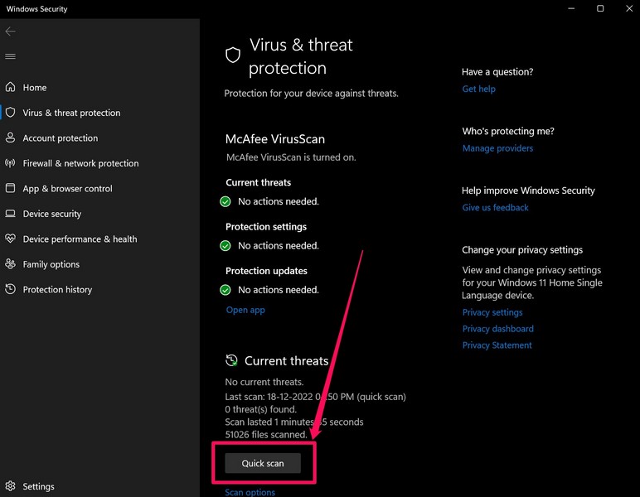Open Protection history page
Viewport: 640px width, 497px height.
click(57, 289)
